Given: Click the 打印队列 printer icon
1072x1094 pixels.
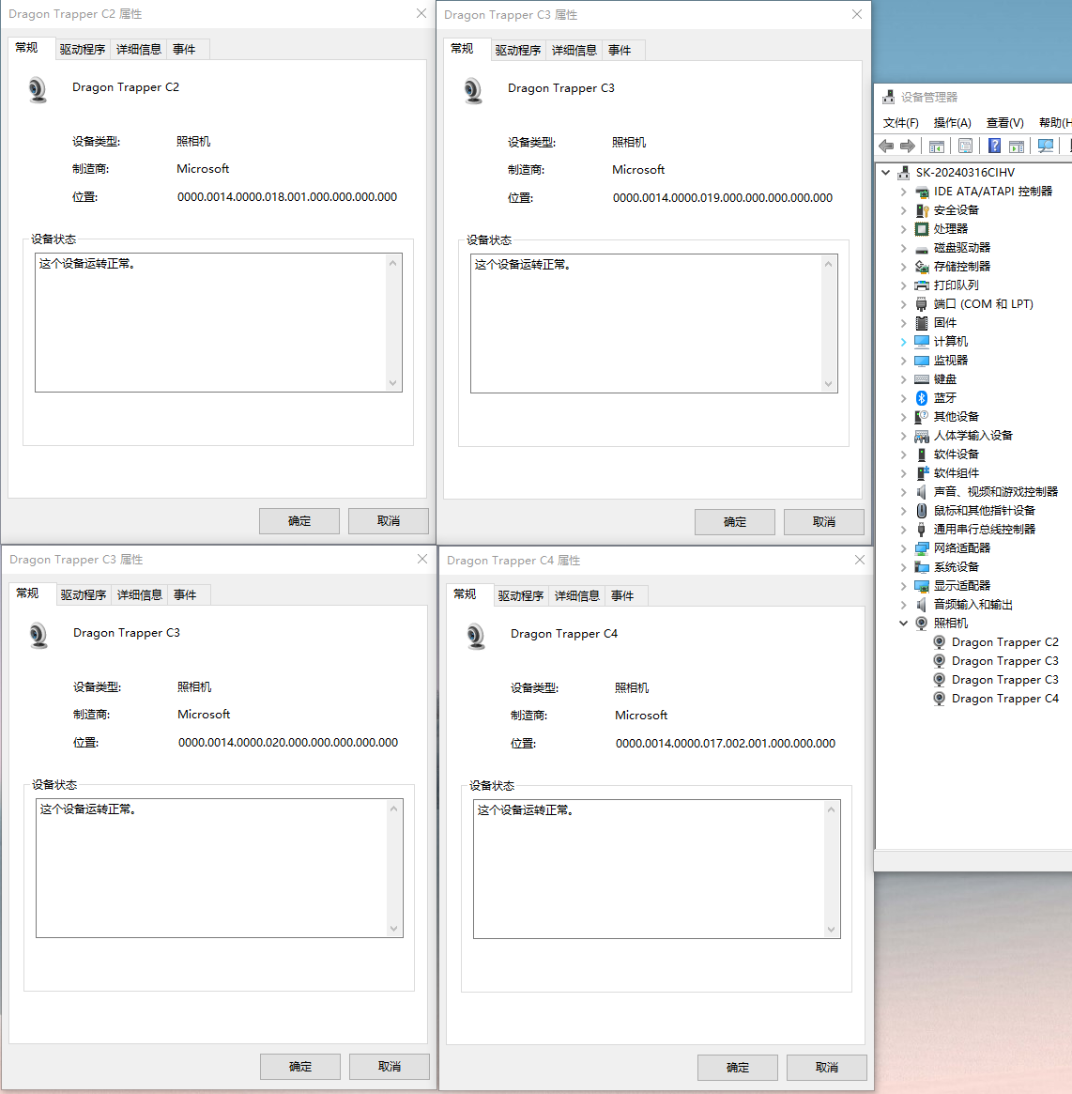Looking at the screenshot, I should (x=922, y=285).
